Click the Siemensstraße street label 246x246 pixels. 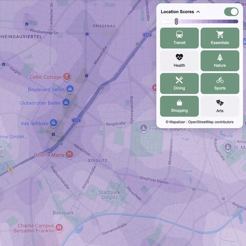coord(115,229)
